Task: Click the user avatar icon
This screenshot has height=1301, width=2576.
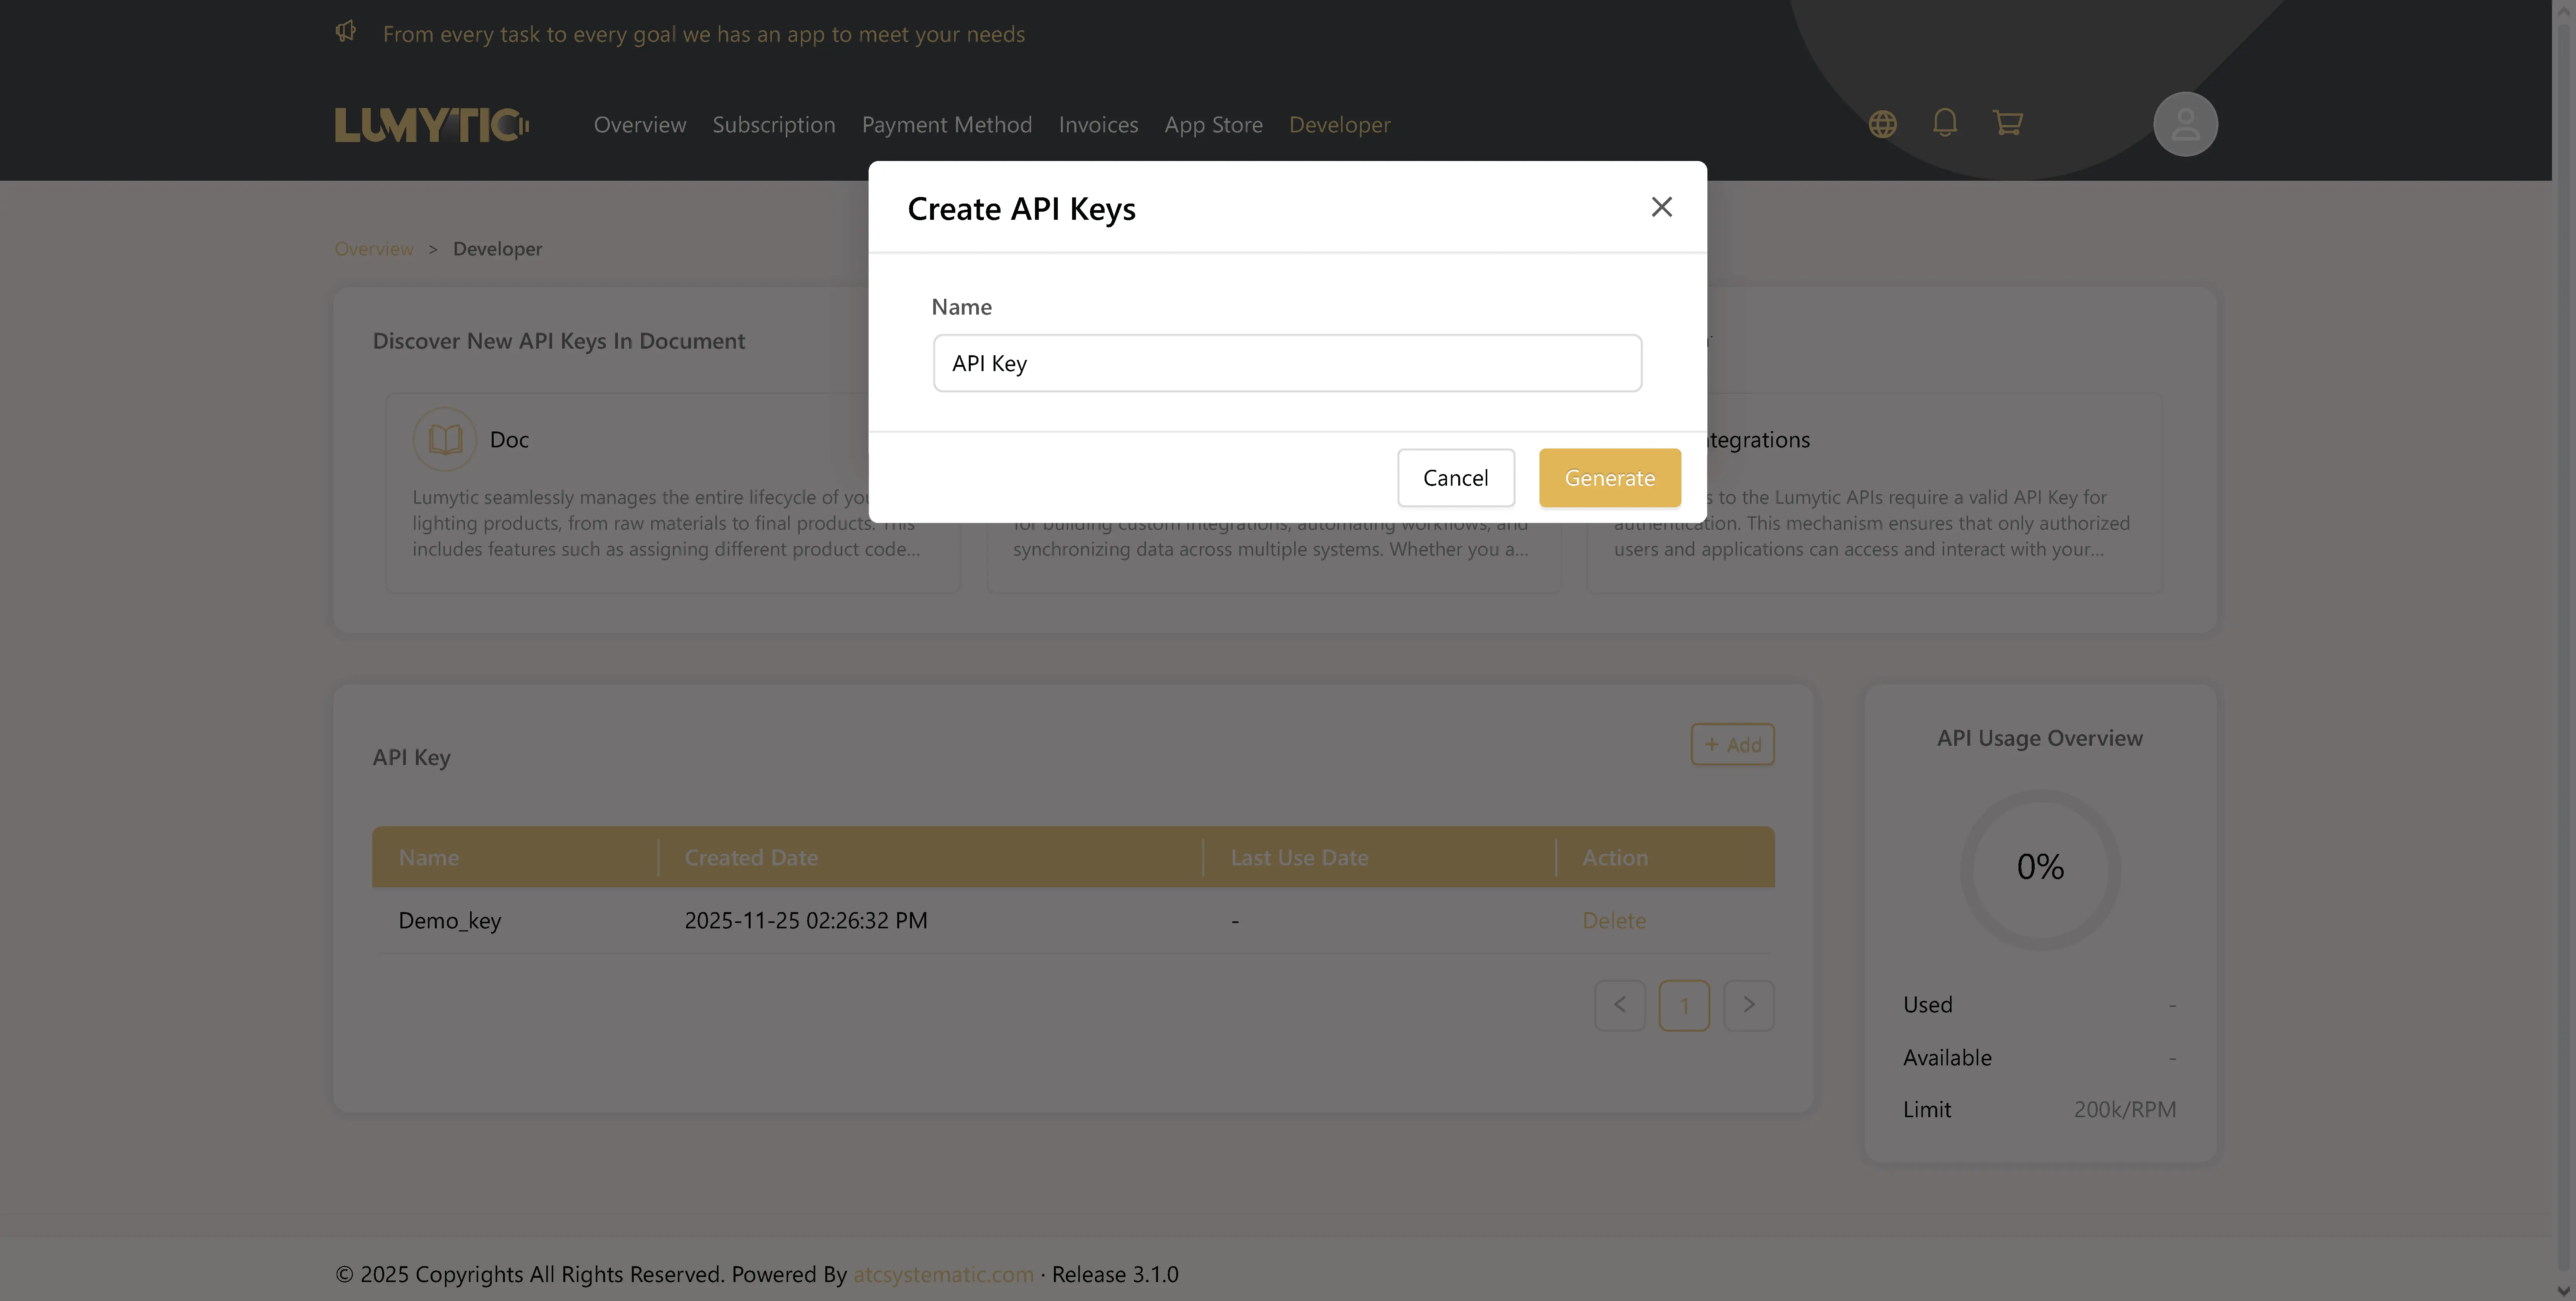Action: pyautogui.click(x=2185, y=124)
